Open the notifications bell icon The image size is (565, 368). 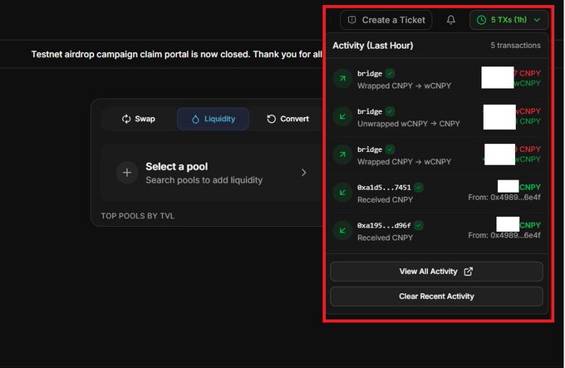(x=451, y=20)
